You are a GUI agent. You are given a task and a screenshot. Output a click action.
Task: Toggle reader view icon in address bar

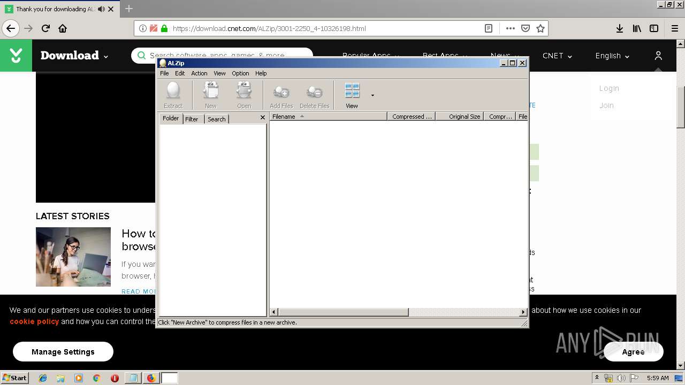pos(489,28)
